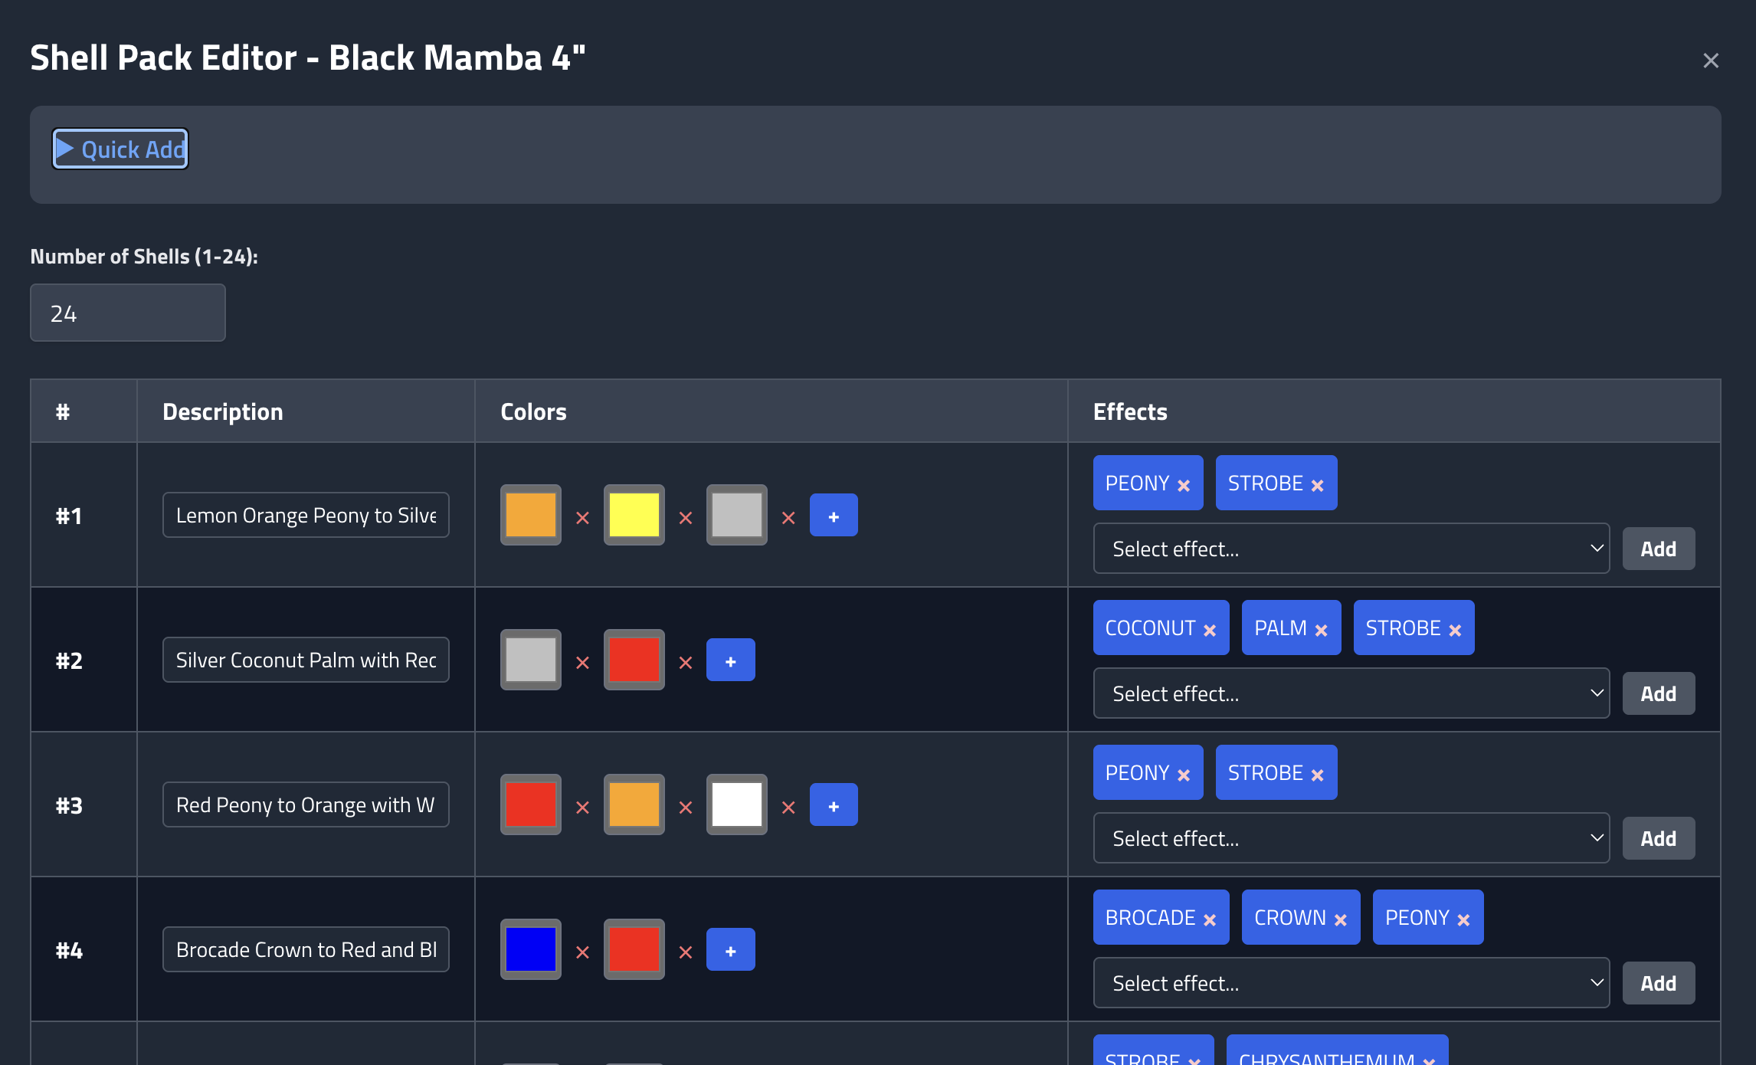Remove the white color from shell #3
This screenshot has height=1065, width=1756.
coord(788,808)
